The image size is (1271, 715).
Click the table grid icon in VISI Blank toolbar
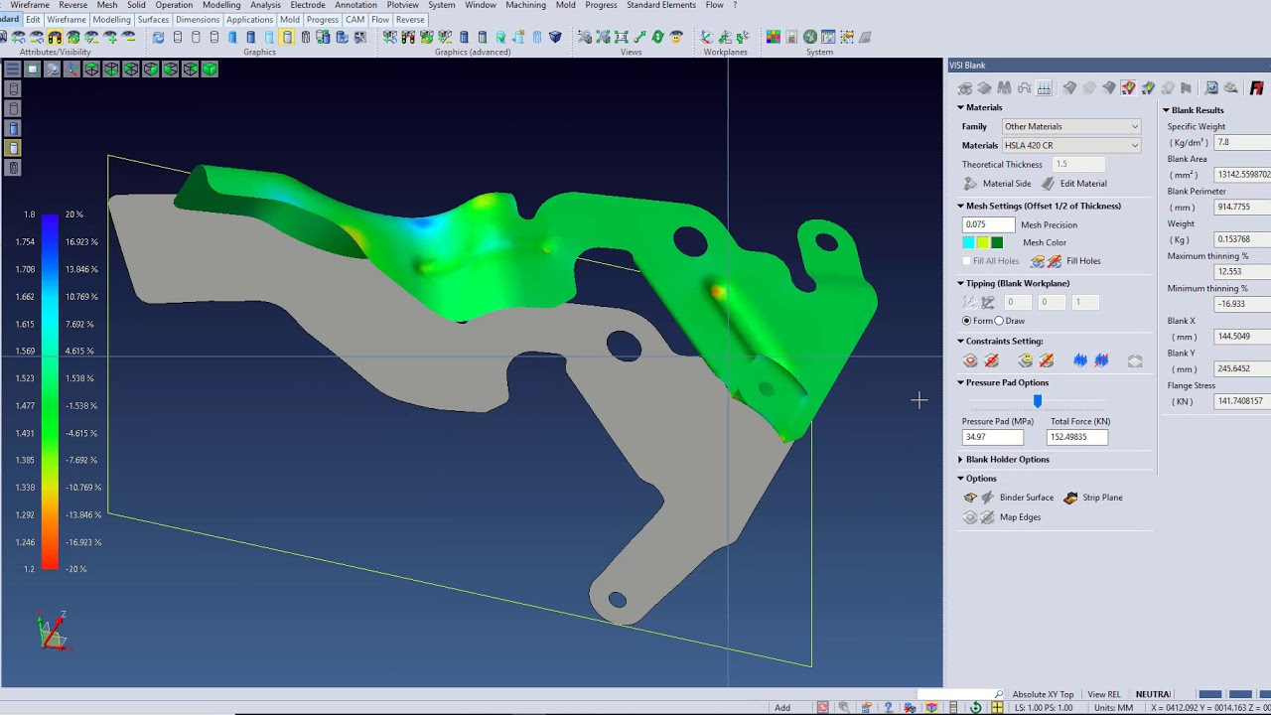(x=1044, y=88)
